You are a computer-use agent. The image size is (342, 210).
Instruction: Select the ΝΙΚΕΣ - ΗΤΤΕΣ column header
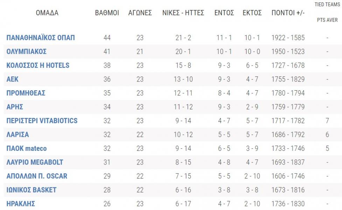[x=183, y=13]
